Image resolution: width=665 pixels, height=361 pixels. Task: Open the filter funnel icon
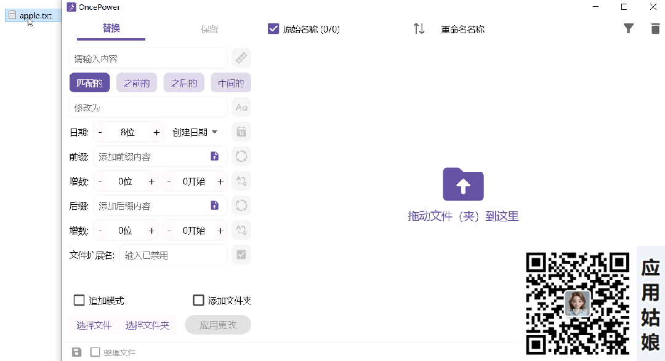click(x=628, y=28)
